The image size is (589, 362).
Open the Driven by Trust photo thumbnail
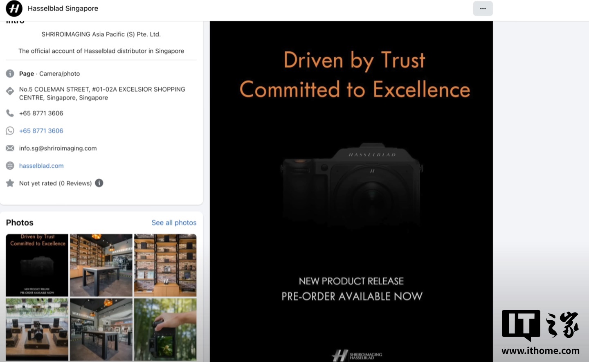point(37,265)
